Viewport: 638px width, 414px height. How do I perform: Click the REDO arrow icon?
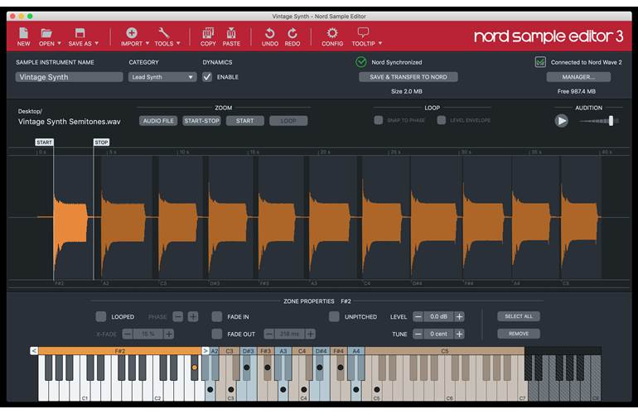point(292,33)
